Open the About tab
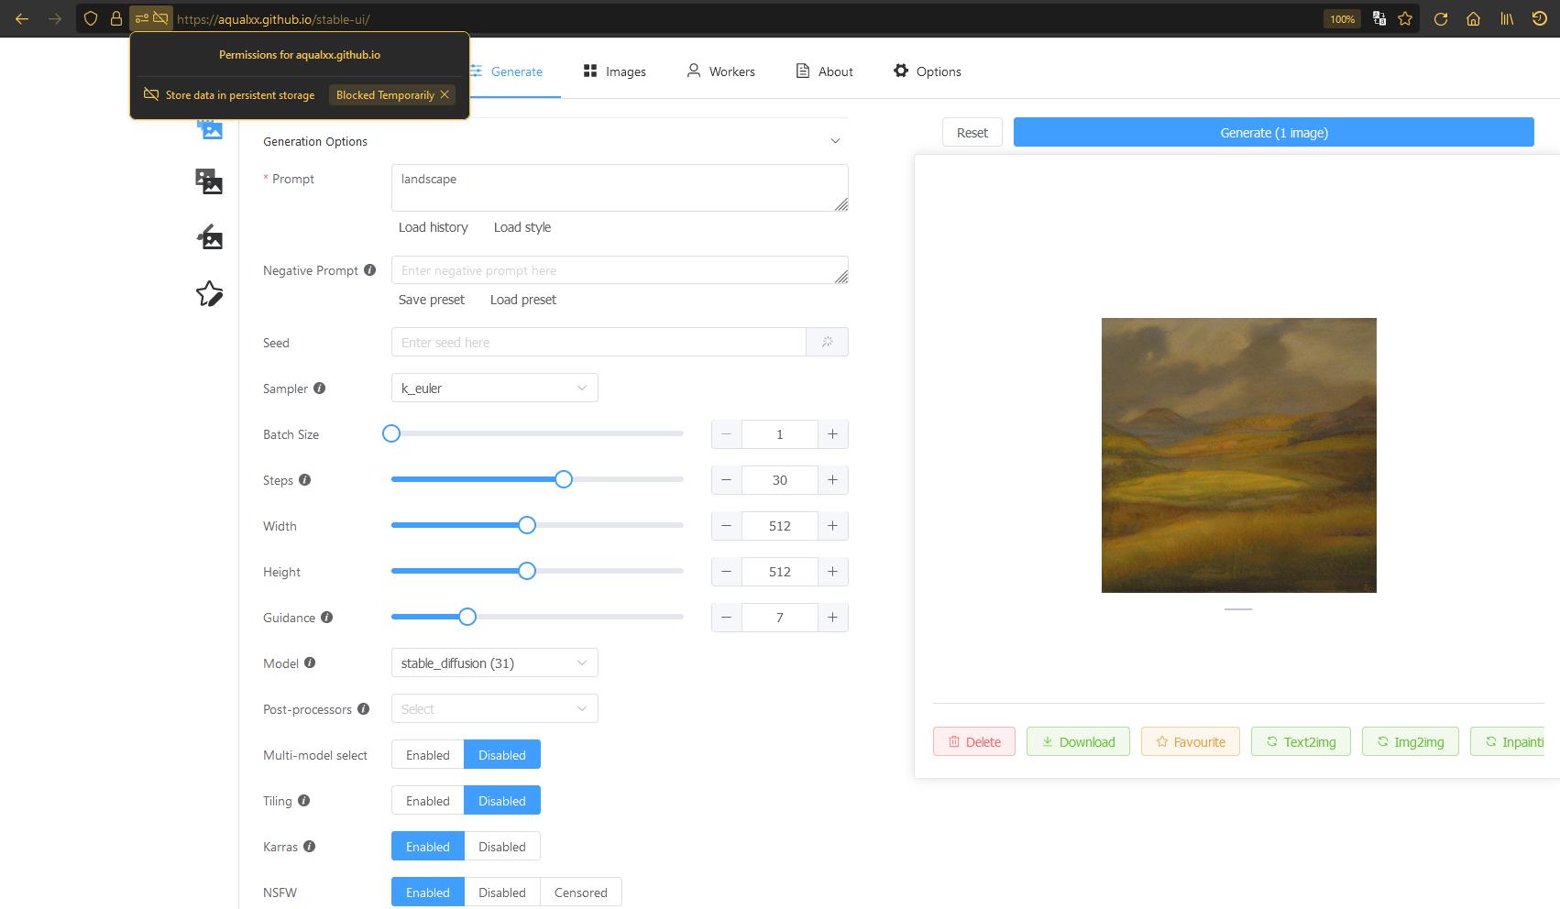 click(x=823, y=71)
